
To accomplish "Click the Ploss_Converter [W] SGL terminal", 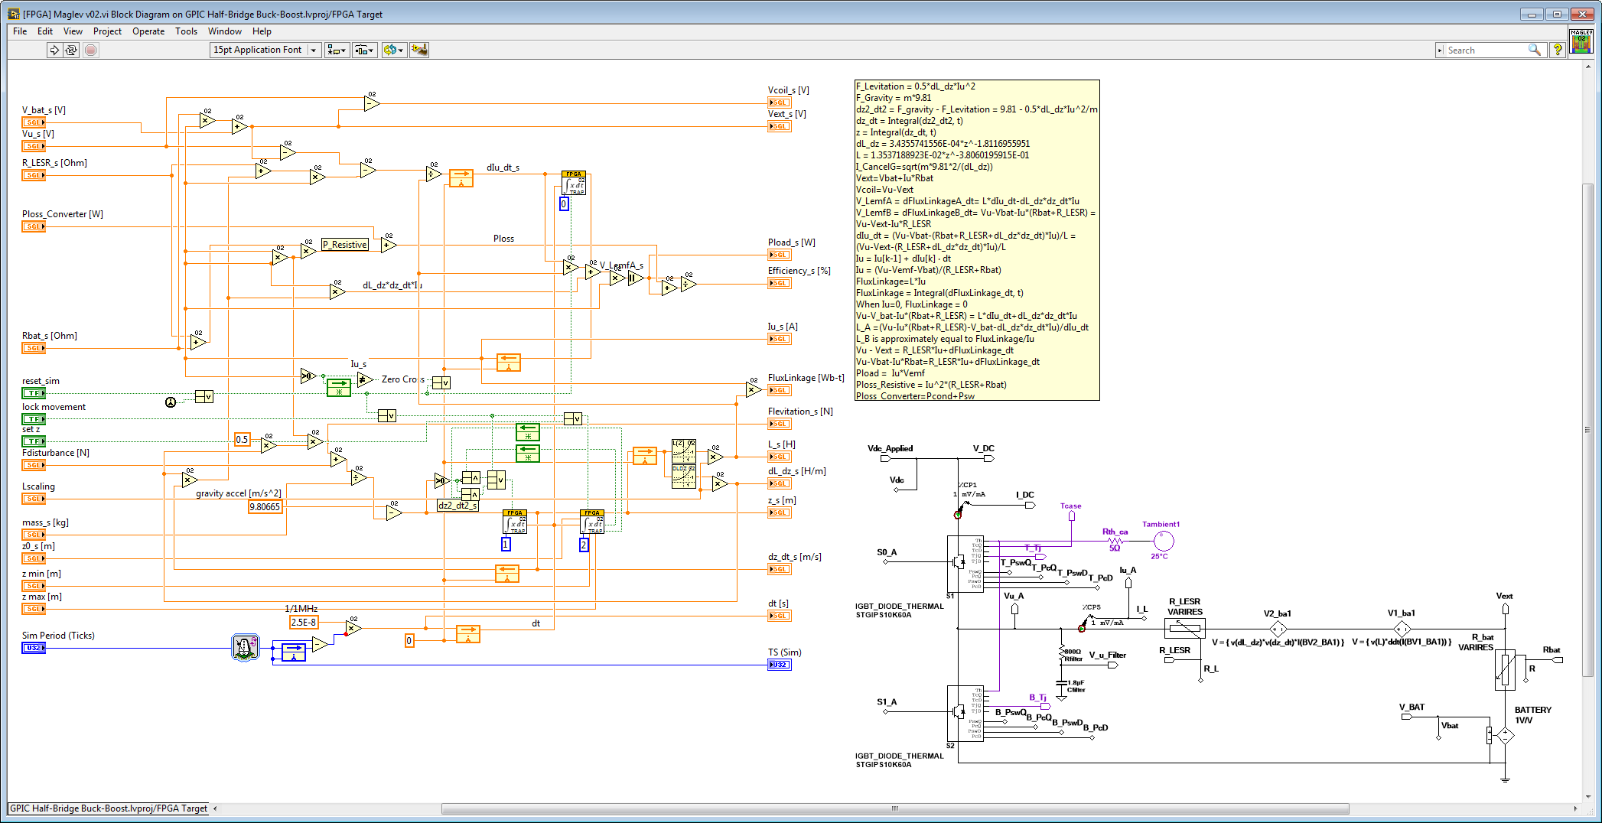I will coord(34,226).
